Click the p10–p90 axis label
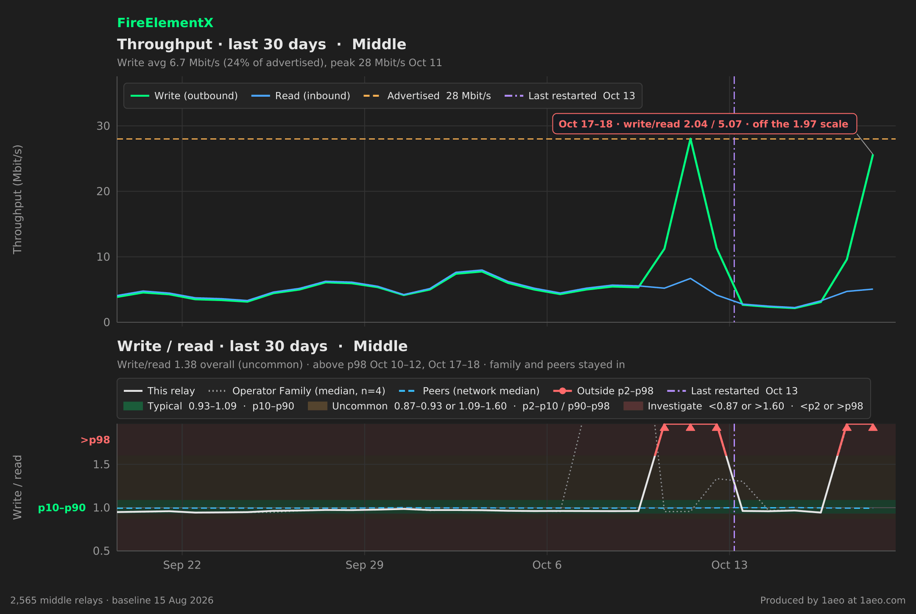Viewport: 916px width, 614px height. (62, 508)
